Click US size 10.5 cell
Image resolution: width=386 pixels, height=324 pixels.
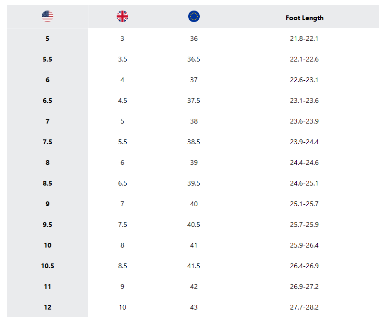48,266
